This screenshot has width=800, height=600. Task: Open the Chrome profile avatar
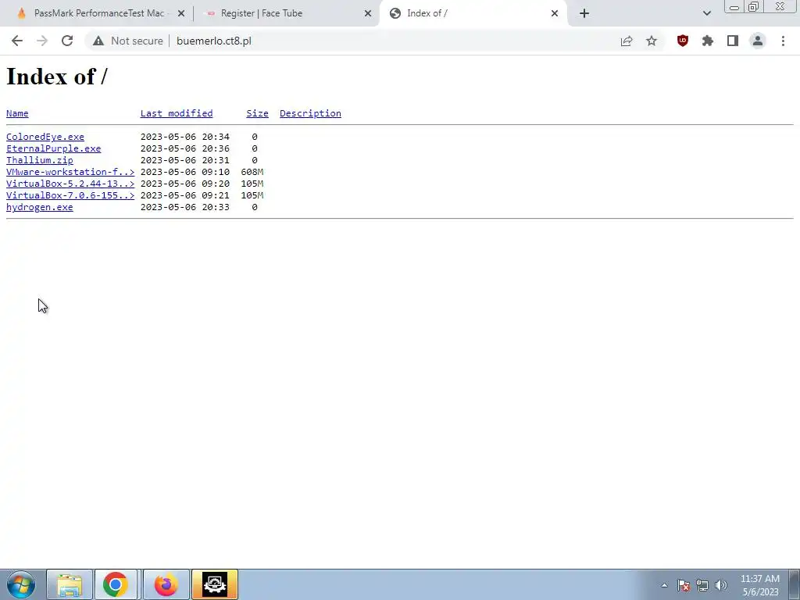[758, 41]
